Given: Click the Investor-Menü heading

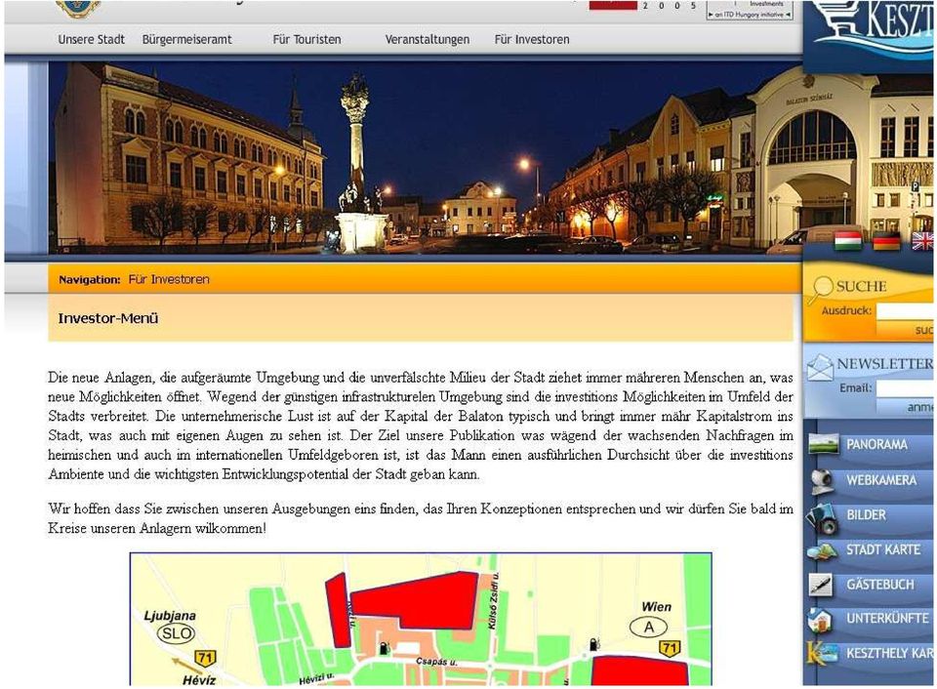Looking at the screenshot, I should tap(108, 318).
